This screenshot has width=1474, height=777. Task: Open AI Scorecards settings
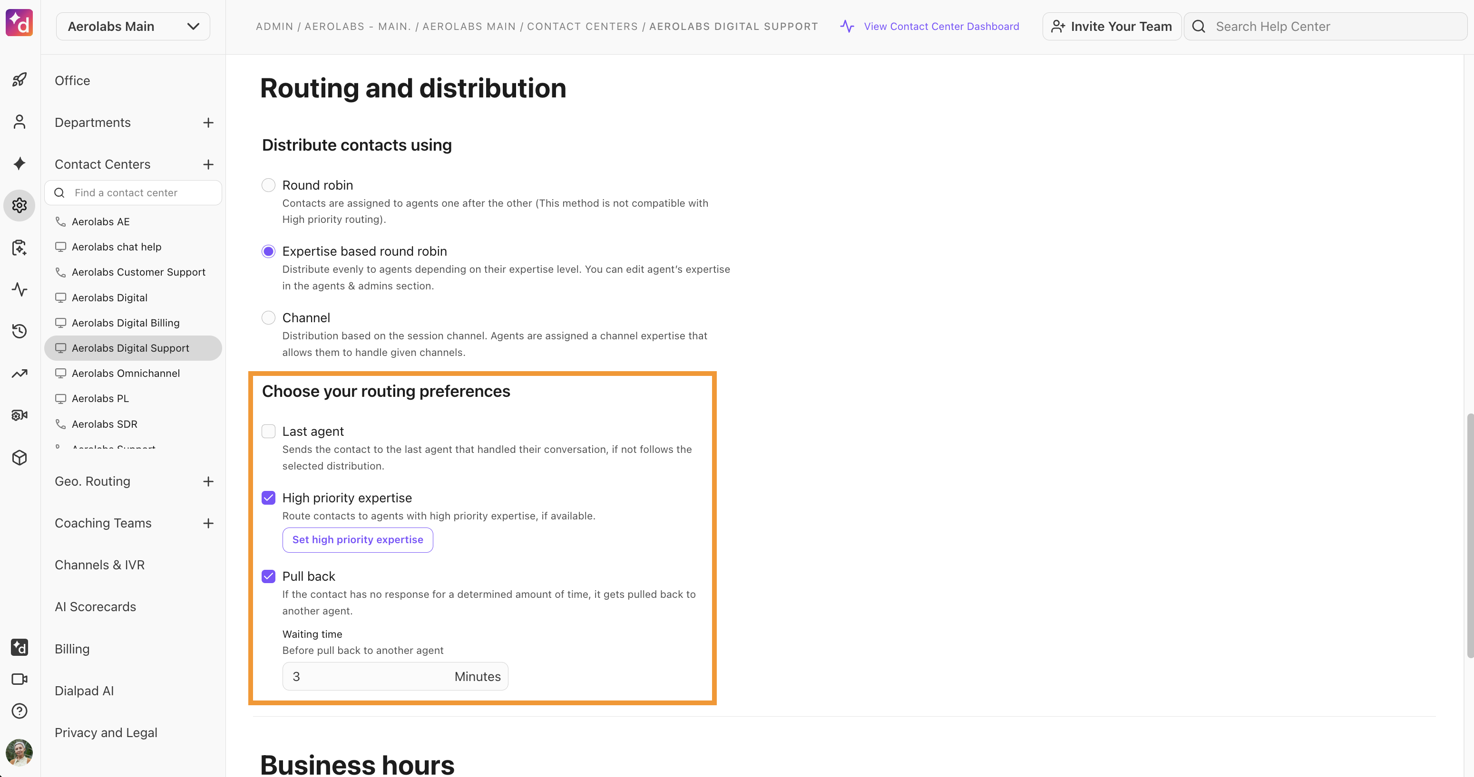click(x=96, y=606)
